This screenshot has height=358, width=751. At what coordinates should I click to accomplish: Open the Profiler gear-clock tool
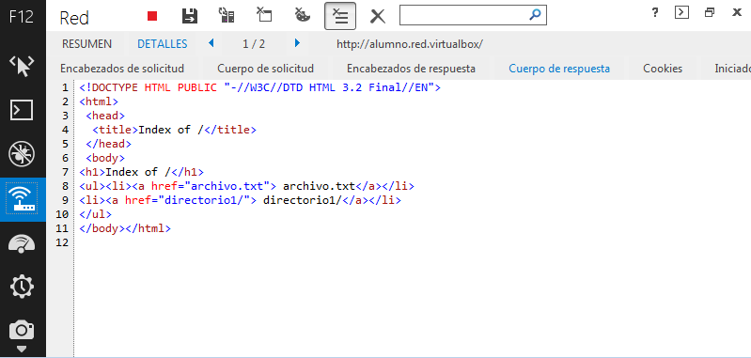coord(23,287)
